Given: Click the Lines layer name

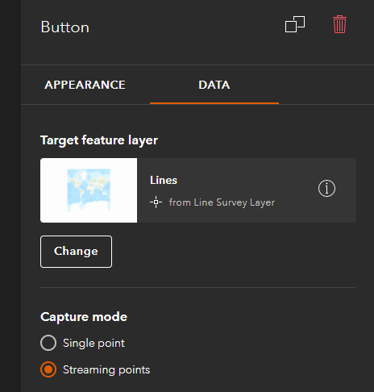Looking at the screenshot, I should coord(164,180).
